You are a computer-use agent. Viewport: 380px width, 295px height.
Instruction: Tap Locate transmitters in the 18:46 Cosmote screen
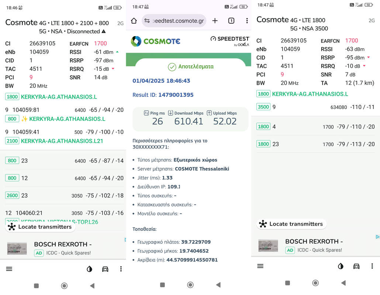pos(40,227)
